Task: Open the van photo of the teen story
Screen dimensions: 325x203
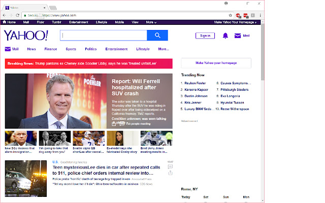Action: coord(26,179)
